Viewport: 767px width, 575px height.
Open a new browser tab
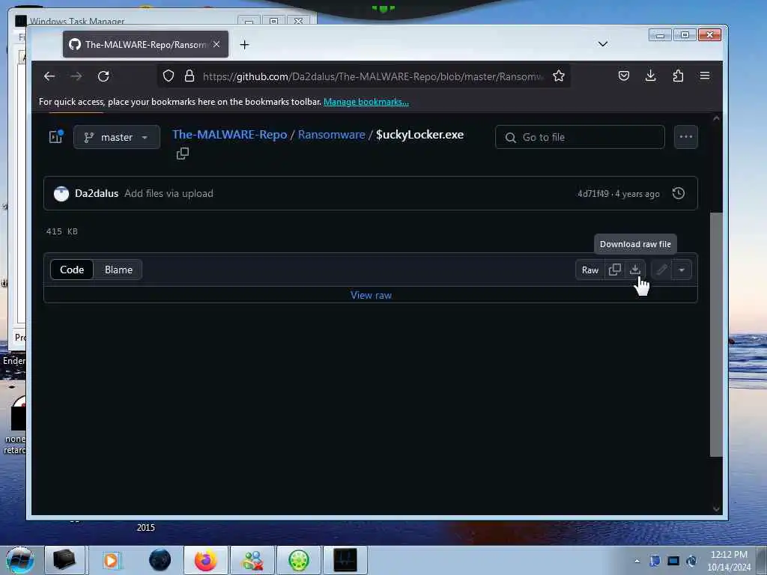(245, 44)
